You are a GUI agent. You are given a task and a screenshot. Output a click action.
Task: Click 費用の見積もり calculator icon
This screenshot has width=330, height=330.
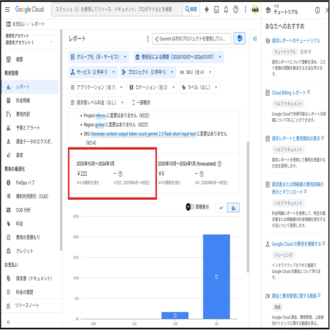8,237
